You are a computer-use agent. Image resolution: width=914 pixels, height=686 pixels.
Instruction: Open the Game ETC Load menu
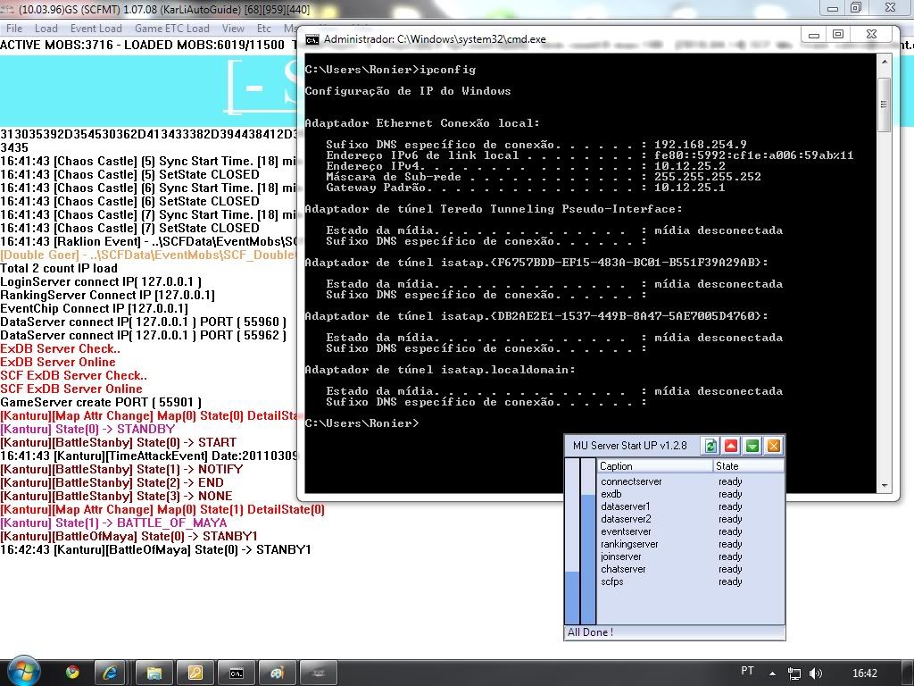173,29
